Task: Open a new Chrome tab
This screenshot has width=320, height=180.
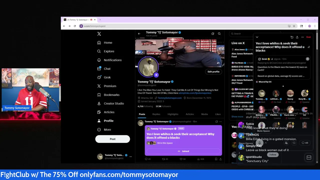Action: point(100,20)
